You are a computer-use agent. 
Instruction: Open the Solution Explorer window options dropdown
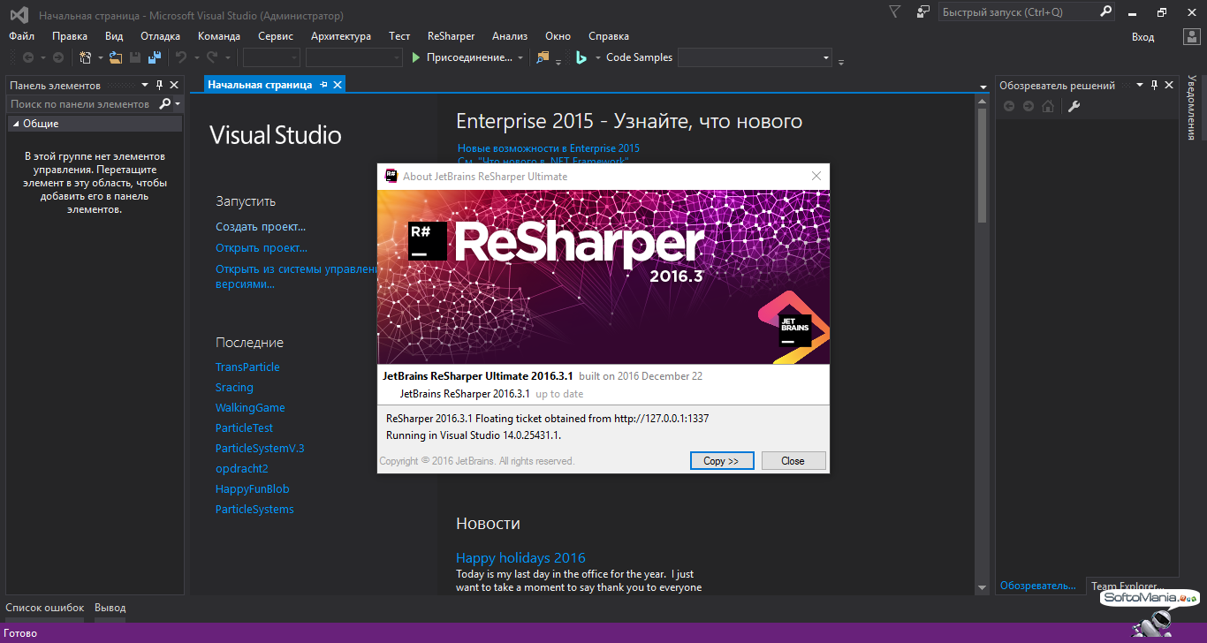[1141, 85]
